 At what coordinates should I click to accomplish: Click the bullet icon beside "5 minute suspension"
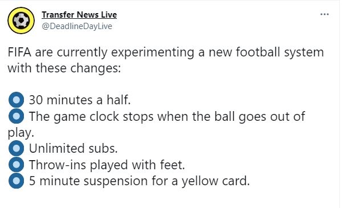16,181
